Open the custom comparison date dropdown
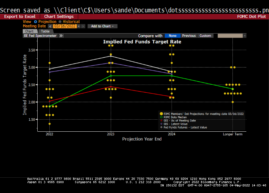The width and height of the screenshot is (269, 193). pyautogui.click(x=244, y=36)
